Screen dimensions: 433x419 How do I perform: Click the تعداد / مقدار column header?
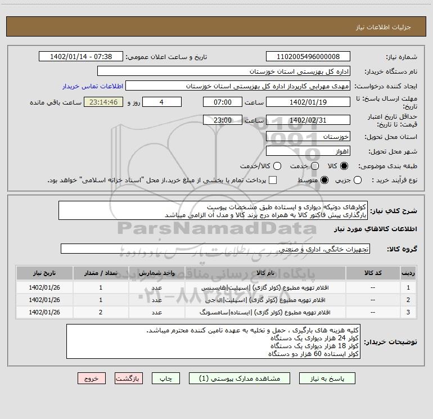pyautogui.click(x=101, y=273)
